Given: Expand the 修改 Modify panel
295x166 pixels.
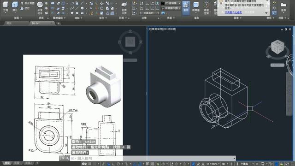Looking at the screenshot, I should (103, 18).
